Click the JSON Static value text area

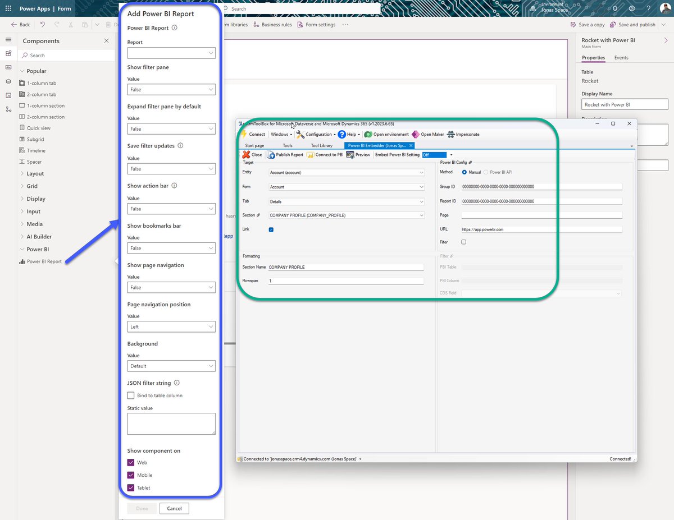click(x=171, y=424)
